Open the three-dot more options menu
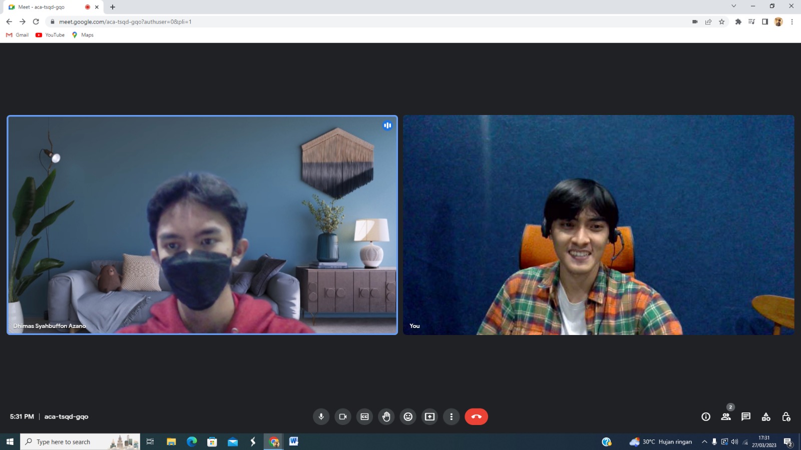801x450 pixels. click(x=452, y=416)
